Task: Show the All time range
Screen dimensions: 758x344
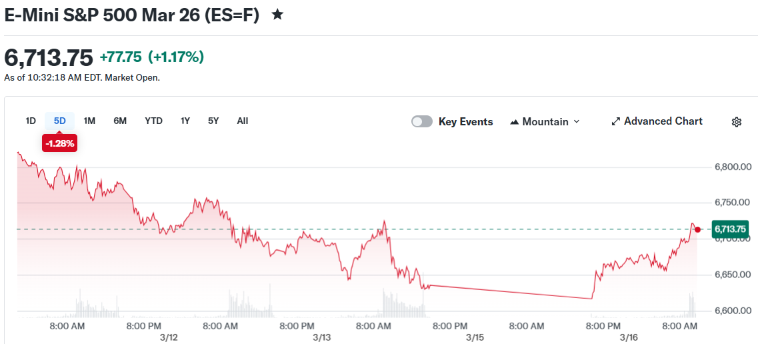Action: click(x=243, y=121)
